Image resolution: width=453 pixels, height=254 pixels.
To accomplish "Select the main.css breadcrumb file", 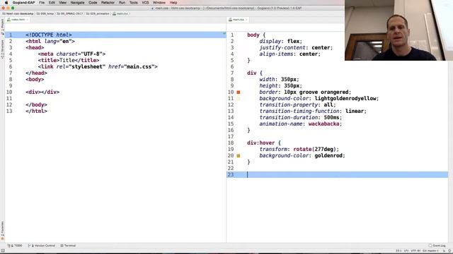I will click(120, 13).
